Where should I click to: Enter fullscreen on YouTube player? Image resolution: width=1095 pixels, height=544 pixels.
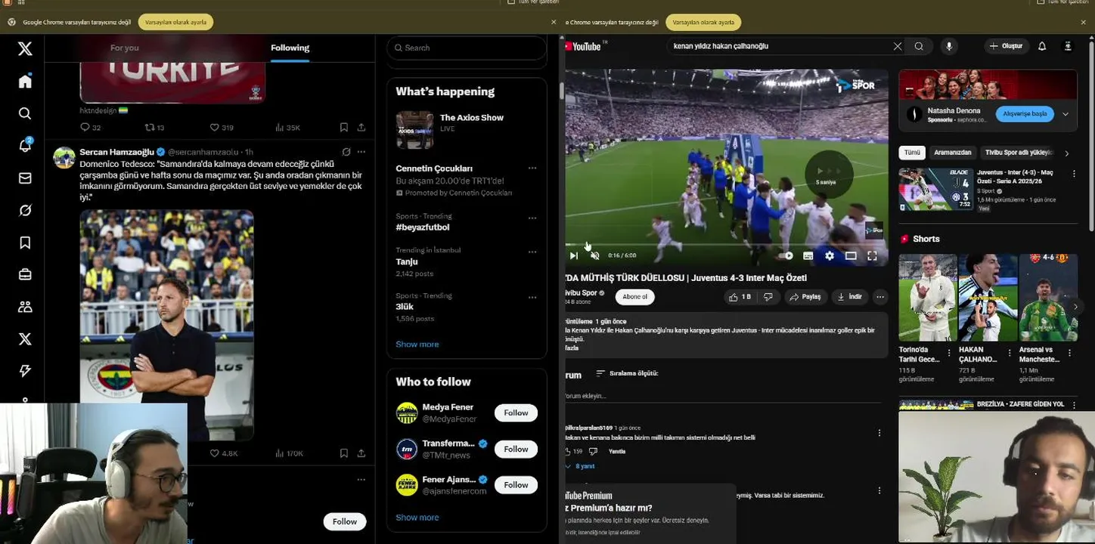(x=872, y=256)
